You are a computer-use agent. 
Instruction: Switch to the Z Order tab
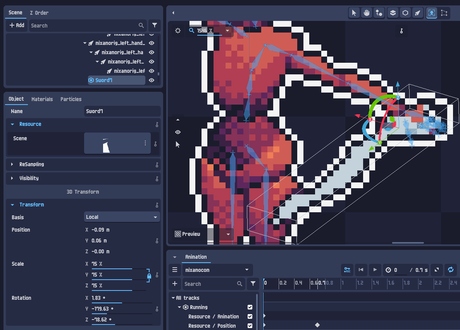point(39,13)
